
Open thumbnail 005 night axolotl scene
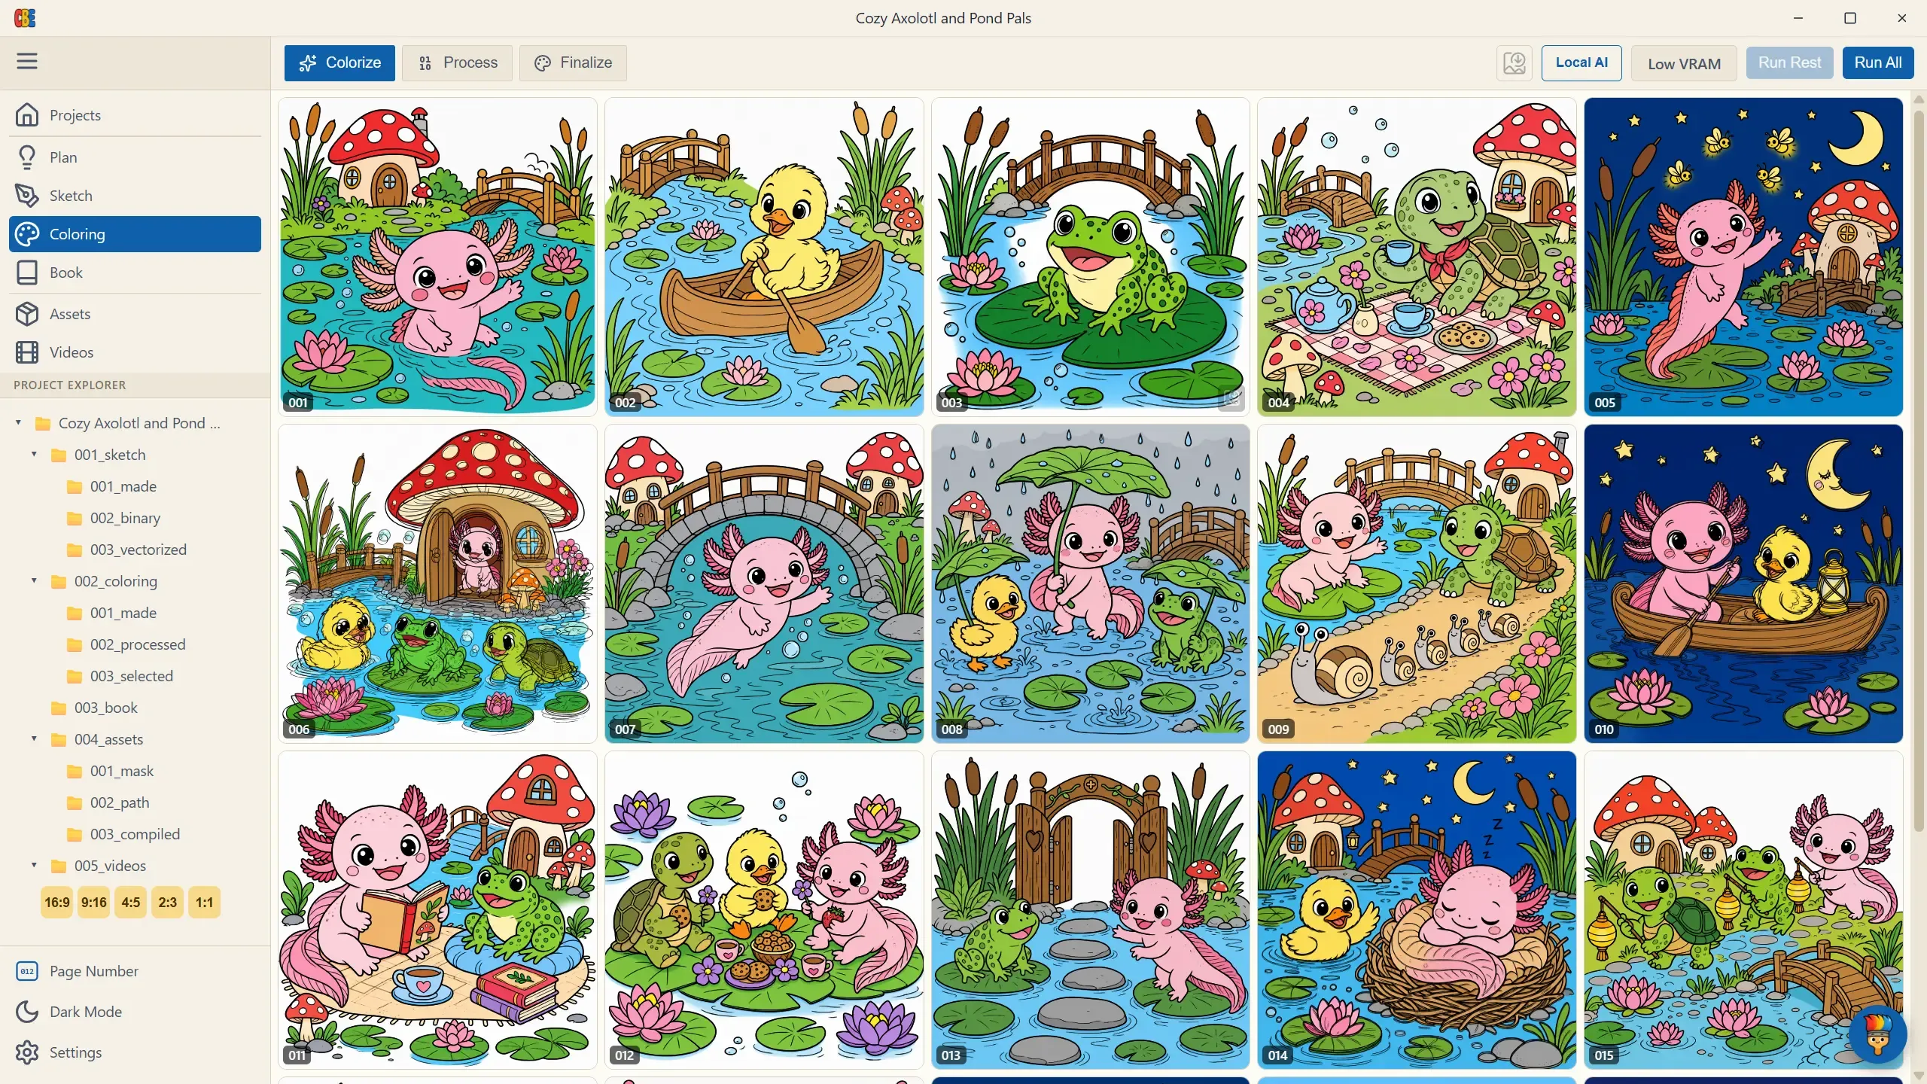[x=1743, y=257]
